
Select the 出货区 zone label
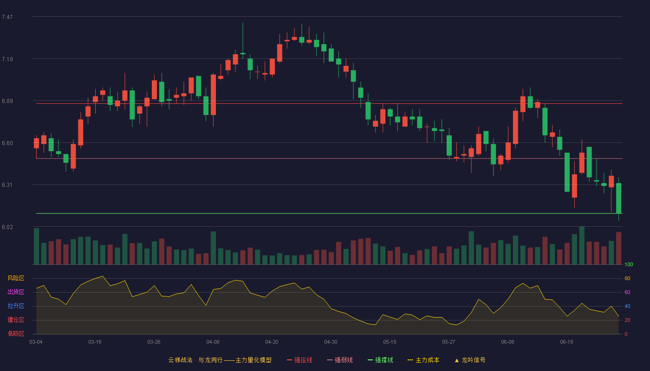(16, 292)
